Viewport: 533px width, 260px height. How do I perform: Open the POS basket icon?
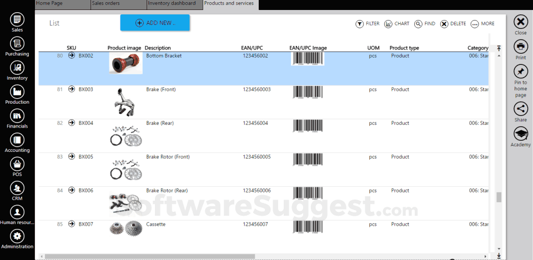(x=17, y=164)
